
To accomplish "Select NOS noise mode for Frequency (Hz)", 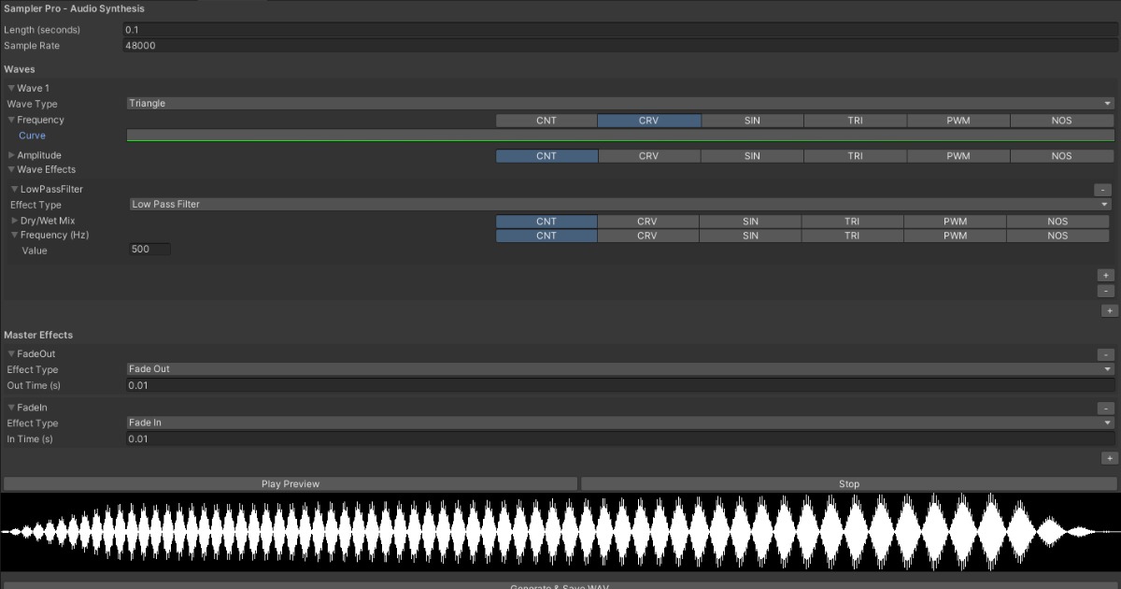I will point(1057,235).
